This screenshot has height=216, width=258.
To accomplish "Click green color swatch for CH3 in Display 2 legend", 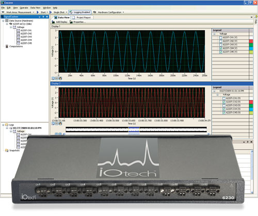I will pyautogui.click(x=251, y=105).
